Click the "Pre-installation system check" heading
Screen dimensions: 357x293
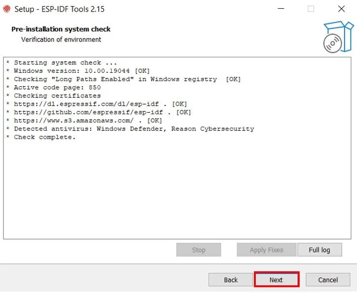[x=61, y=29]
